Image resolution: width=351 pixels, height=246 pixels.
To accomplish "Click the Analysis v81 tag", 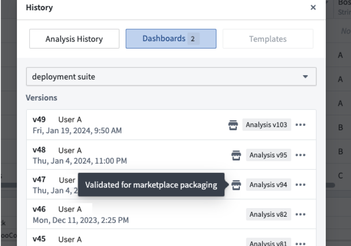I will [268, 243].
